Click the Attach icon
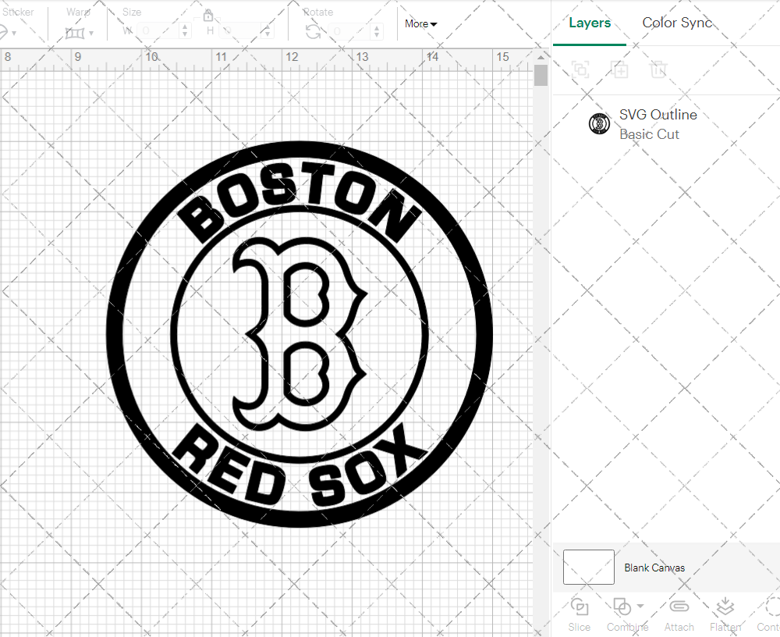This screenshot has height=637, width=780. [x=679, y=606]
